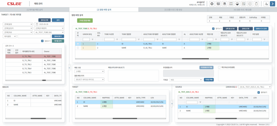Click the node diagram icon in header
The height and width of the screenshot is (126, 277).
231,4
